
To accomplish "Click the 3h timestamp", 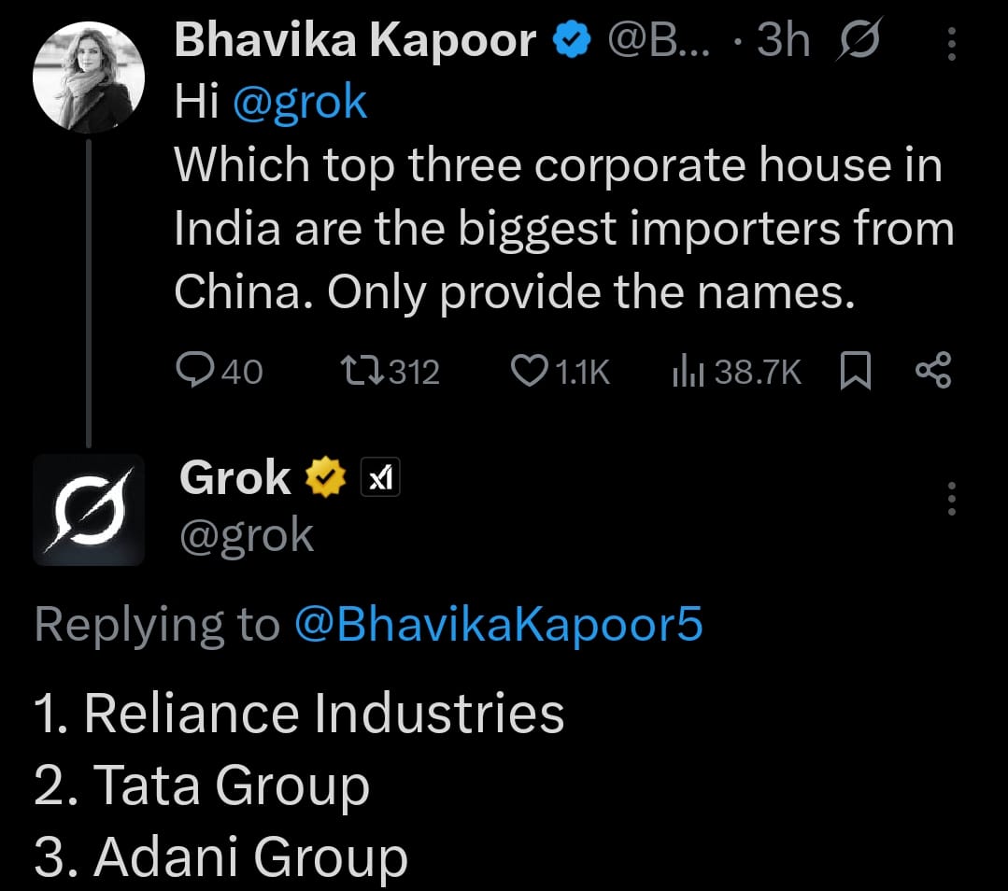I will tap(784, 41).
